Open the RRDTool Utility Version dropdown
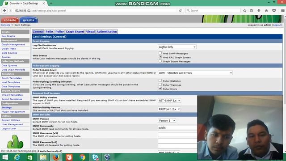This screenshot has height=161, width=286. coord(169,109)
